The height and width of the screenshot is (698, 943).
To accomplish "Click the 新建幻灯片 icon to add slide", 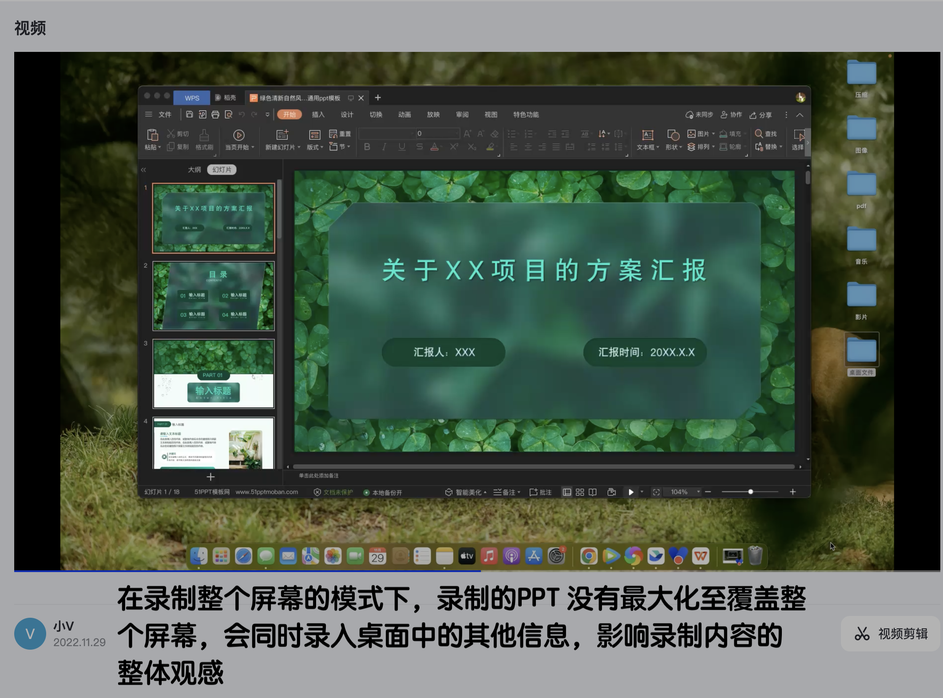I will click(283, 135).
